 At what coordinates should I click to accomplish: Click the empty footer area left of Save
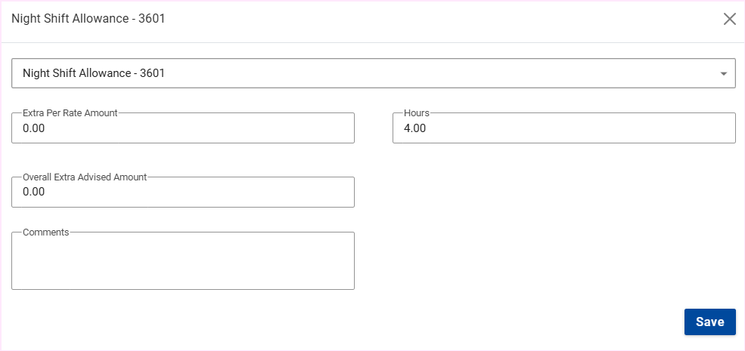tap(340, 322)
